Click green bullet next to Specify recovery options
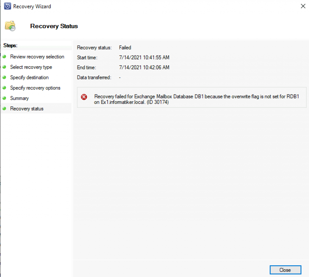The image size is (309, 277). click(x=4, y=88)
